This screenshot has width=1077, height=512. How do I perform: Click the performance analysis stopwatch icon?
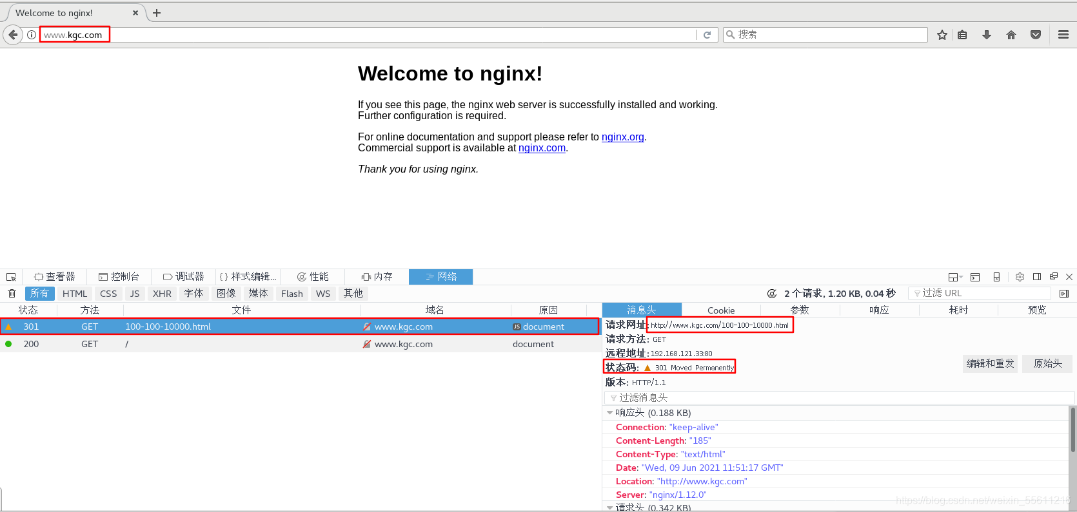click(x=772, y=294)
